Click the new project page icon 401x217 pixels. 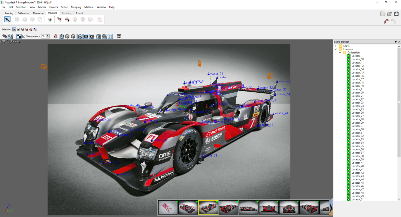[x=382, y=14]
